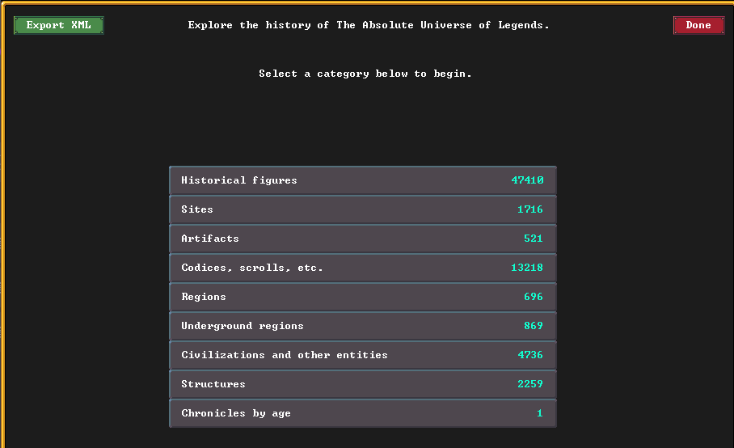
Task: Click the Export XML button
Action: click(x=58, y=25)
